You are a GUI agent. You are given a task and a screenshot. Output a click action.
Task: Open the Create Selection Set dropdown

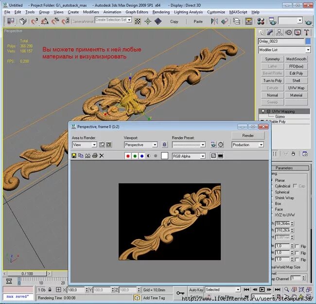pos(113,20)
